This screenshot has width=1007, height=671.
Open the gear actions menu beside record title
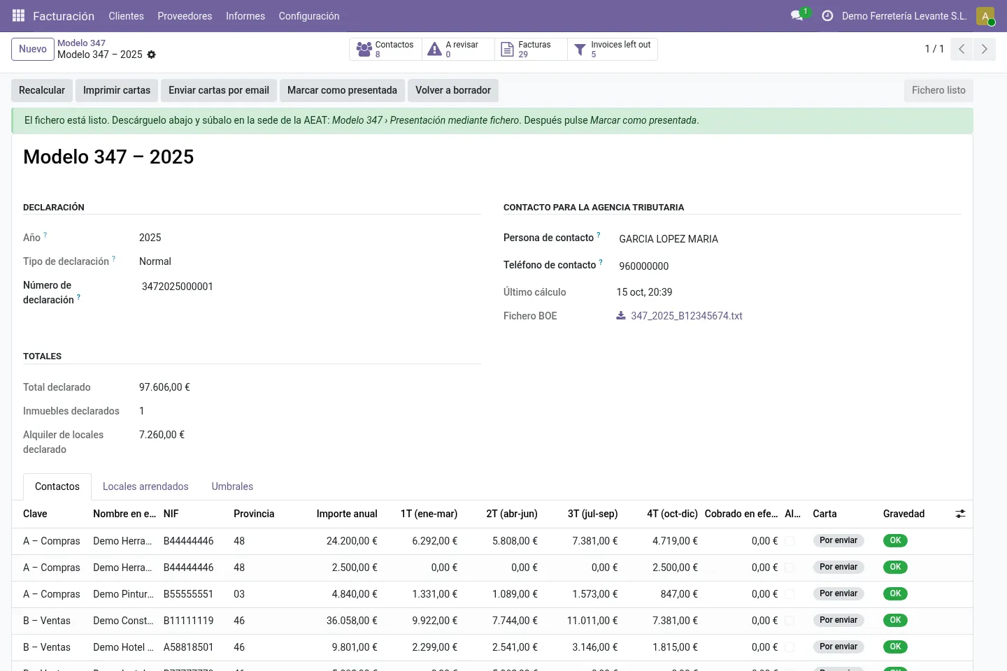(152, 55)
